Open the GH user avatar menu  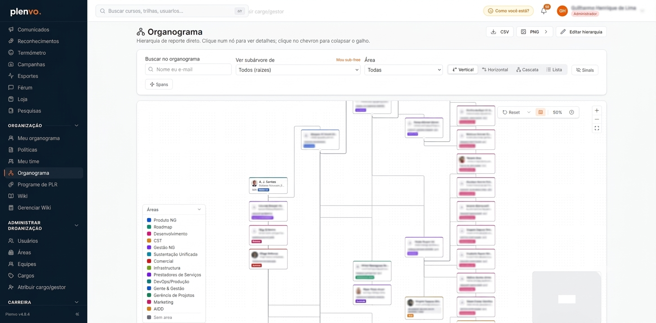(562, 11)
